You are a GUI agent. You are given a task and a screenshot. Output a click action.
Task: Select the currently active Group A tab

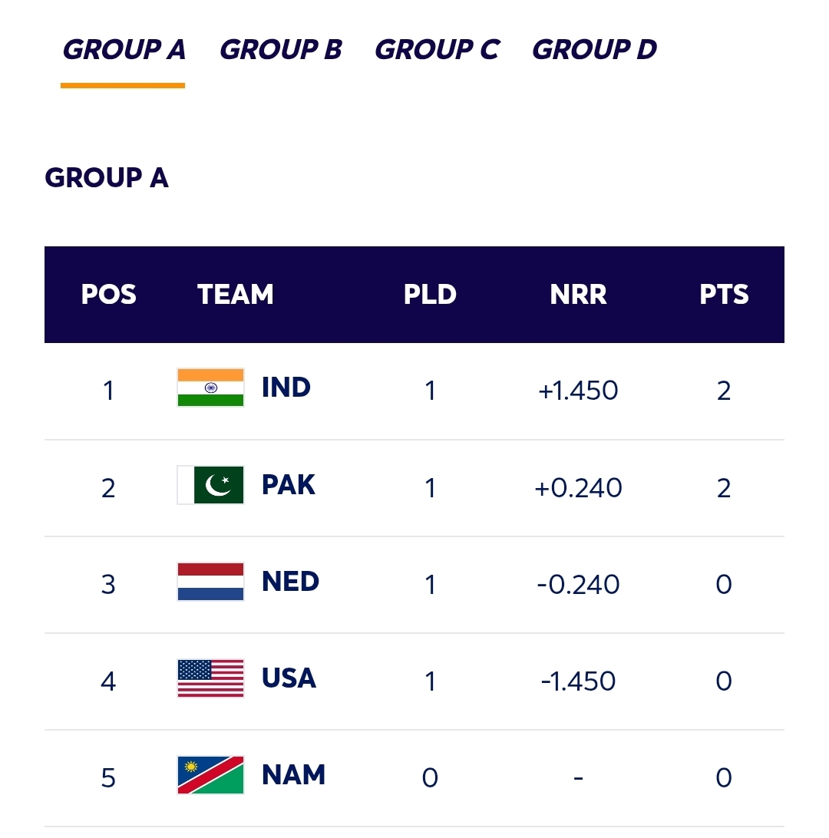pyautogui.click(x=123, y=49)
